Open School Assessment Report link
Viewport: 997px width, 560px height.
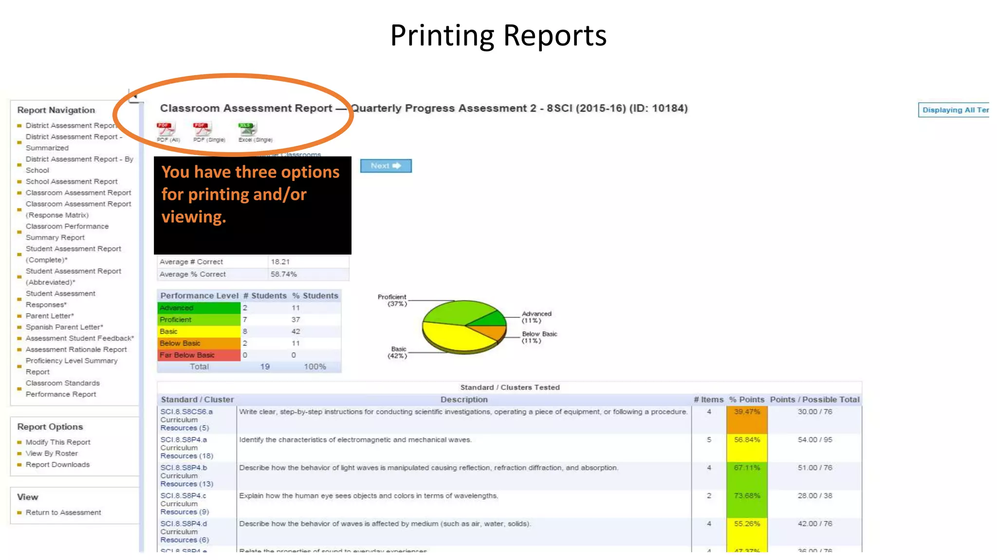72,181
